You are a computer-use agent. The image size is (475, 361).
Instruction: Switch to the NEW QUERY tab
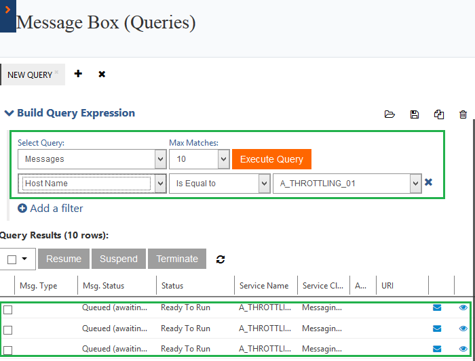[30, 75]
